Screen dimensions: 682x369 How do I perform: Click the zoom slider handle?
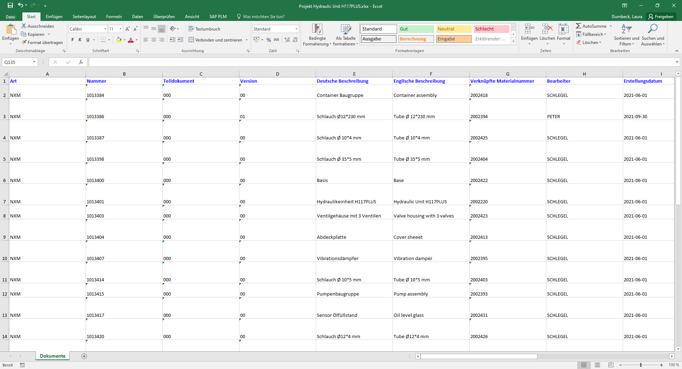pos(641,365)
